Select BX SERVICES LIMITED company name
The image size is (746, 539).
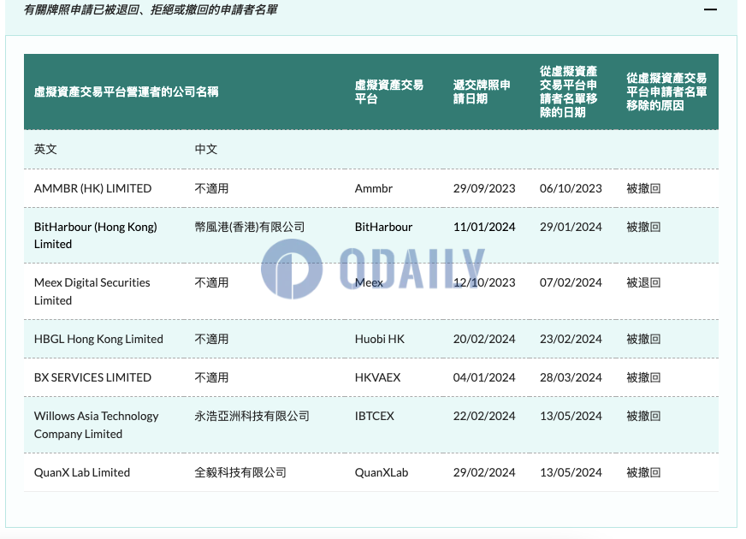[92, 378]
